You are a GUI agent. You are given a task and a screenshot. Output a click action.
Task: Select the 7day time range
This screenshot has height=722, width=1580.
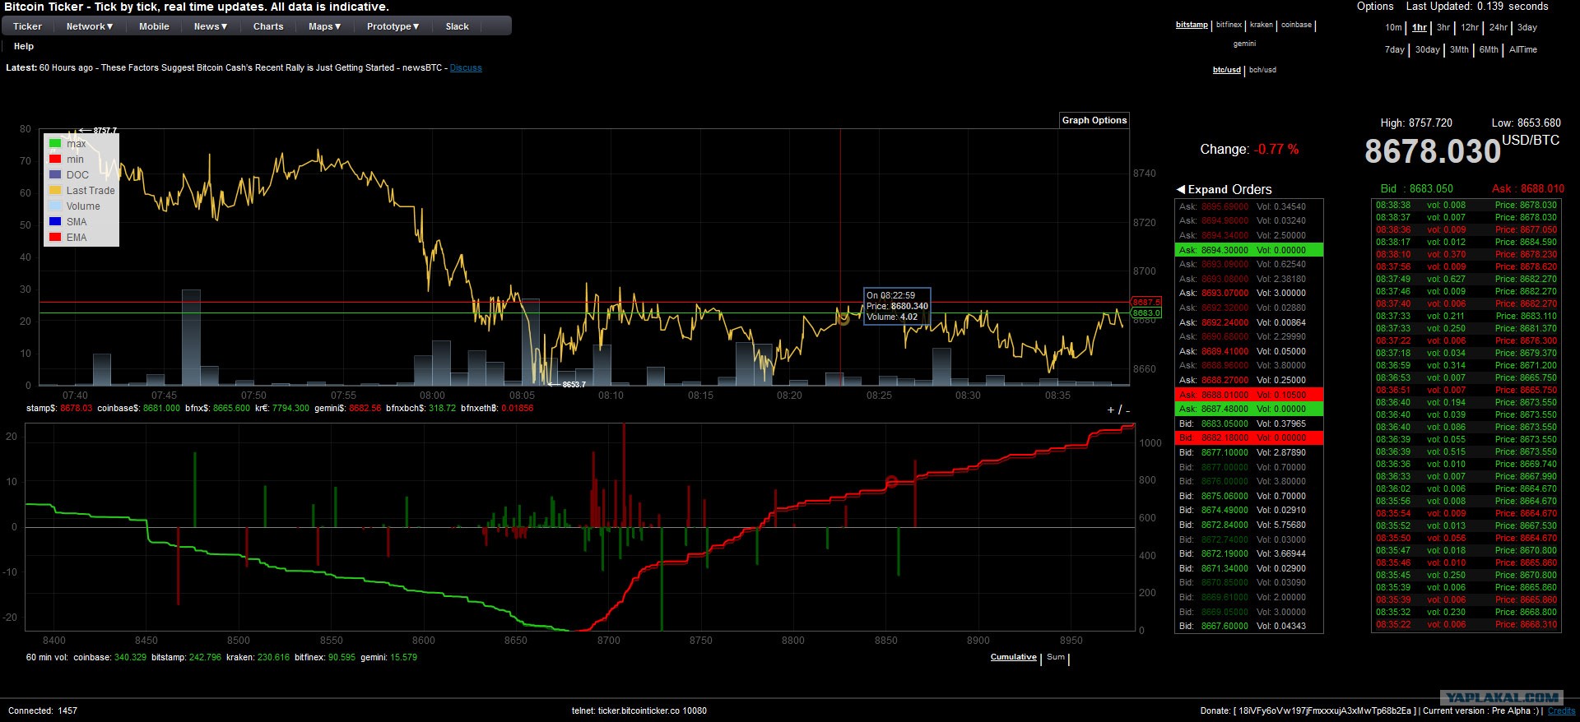click(x=1395, y=49)
